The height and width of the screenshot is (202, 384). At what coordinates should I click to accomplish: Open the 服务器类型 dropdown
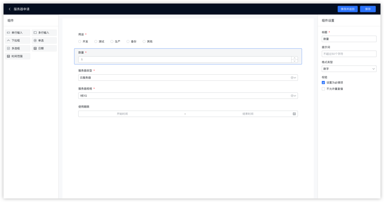[x=188, y=78]
